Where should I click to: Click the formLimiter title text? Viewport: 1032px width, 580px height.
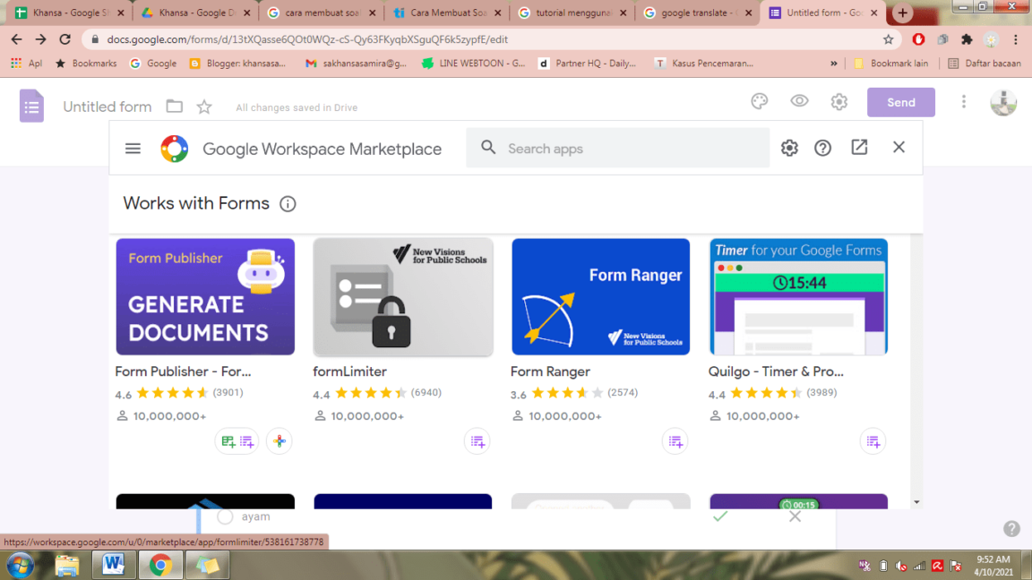[349, 371]
